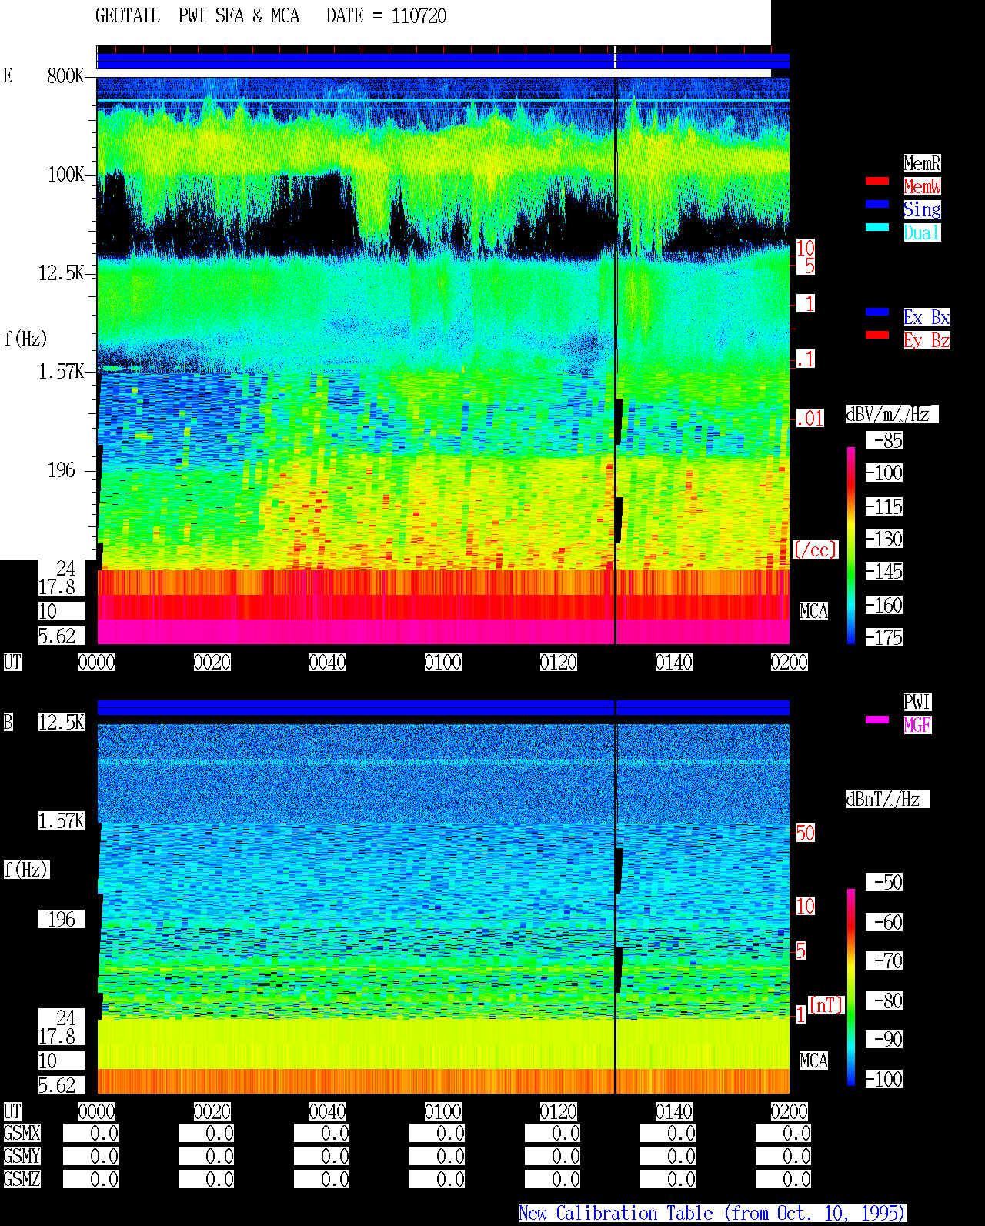Click the blue Ex Bx legend swatch
The image size is (985, 1226).
[x=877, y=312]
